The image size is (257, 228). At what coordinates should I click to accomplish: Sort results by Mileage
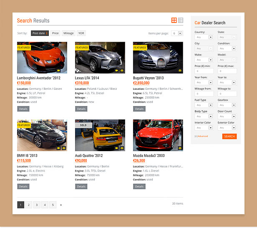coord(68,33)
